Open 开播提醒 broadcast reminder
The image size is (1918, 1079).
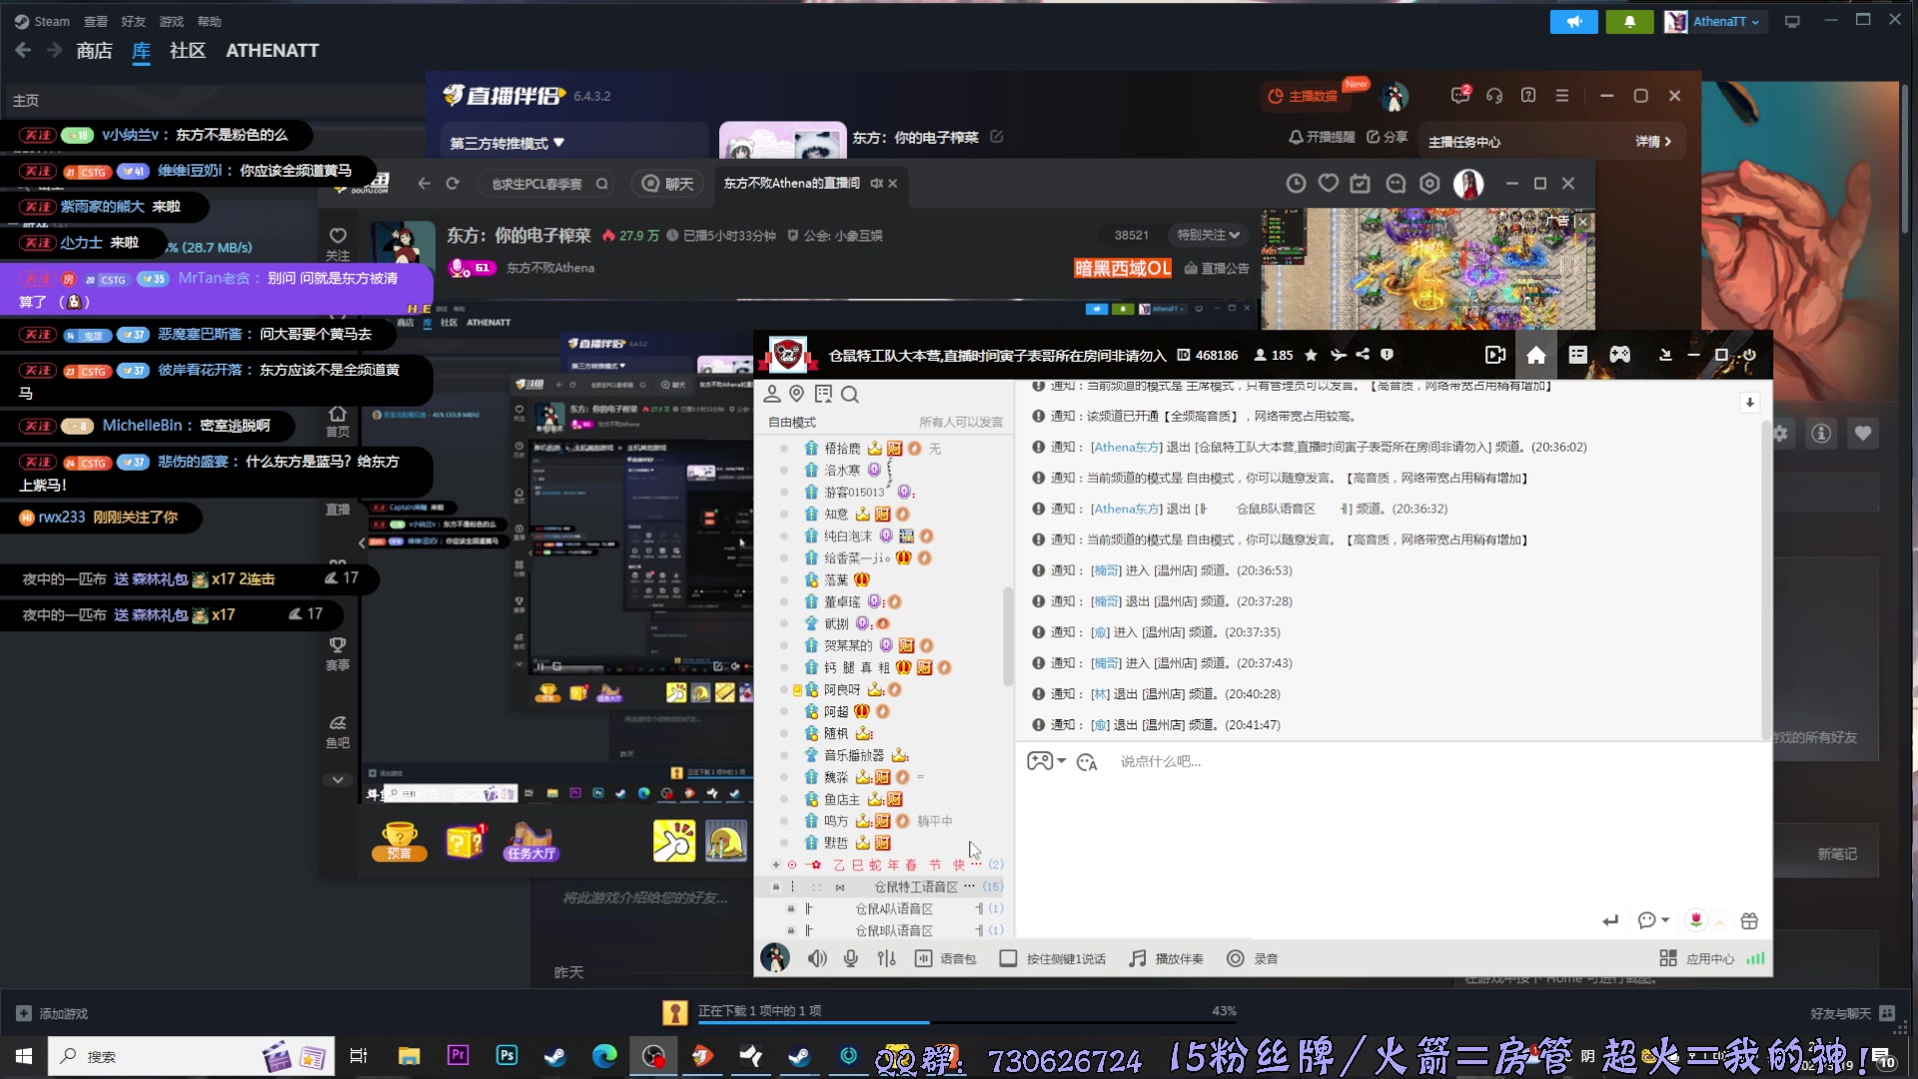(x=1321, y=137)
